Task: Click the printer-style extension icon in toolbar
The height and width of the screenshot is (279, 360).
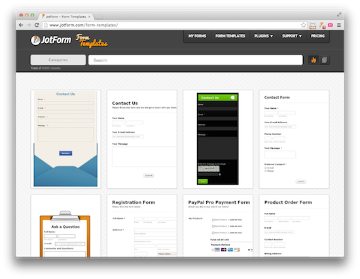Action: [313, 26]
